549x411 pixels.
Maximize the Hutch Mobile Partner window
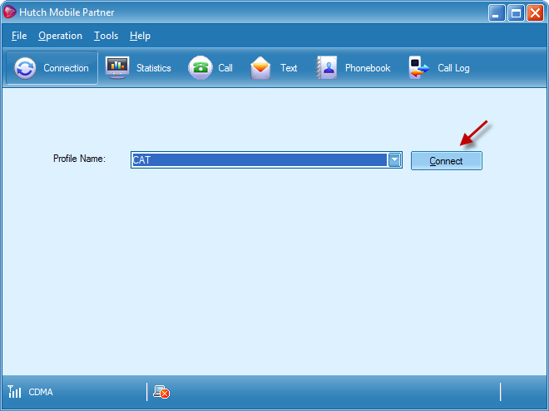[516, 13]
